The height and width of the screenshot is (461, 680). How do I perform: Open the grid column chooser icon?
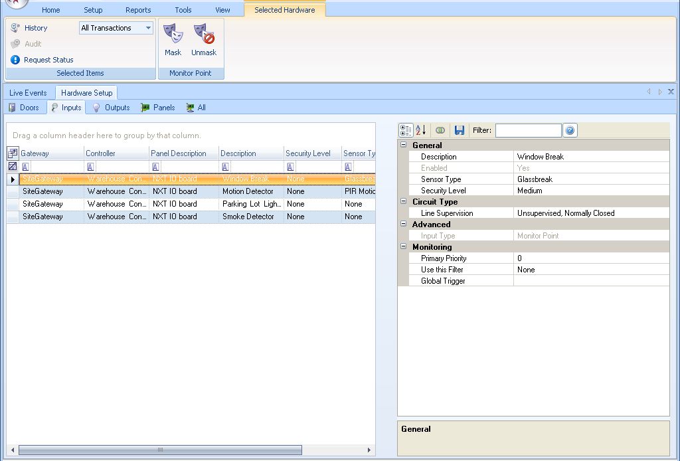pos(13,153)
